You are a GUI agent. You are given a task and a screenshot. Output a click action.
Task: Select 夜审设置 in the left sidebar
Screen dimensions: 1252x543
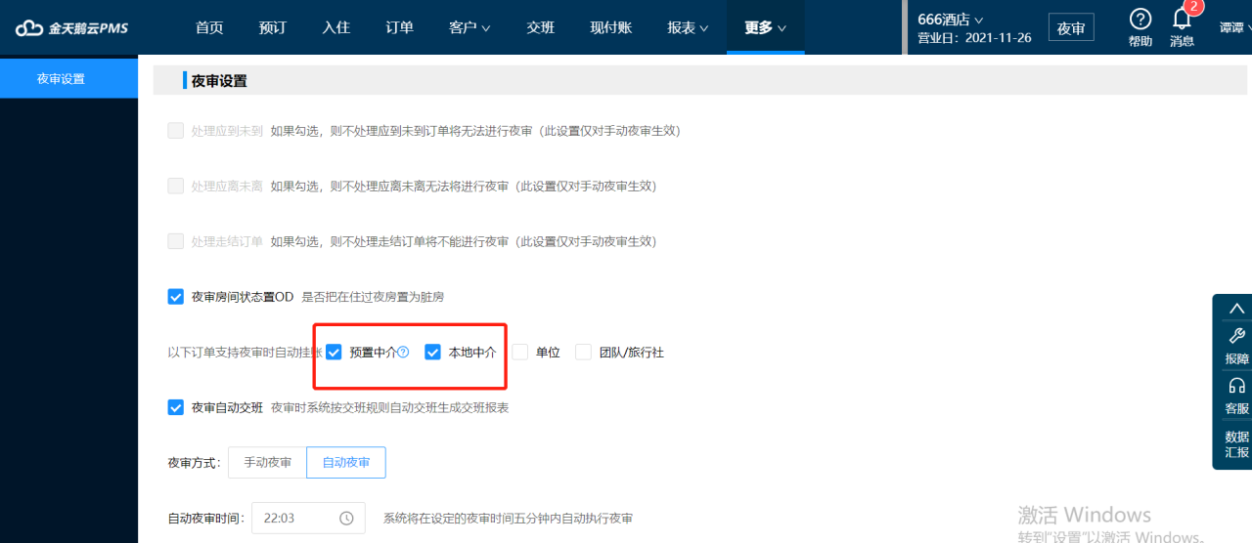pyautogui.click(x=68, y=78)
